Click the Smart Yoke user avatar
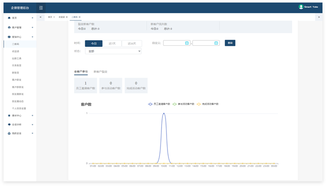326x186 pixels. 301,7
